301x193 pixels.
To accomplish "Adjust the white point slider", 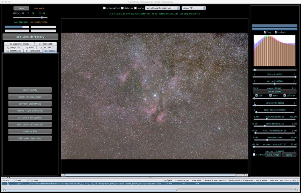I will click(275, 77).
